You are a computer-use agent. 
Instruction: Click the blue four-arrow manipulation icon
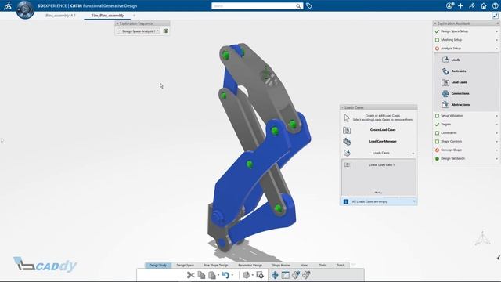pos(275,275)
